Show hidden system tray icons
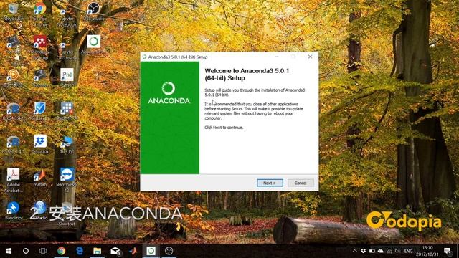This screenshot has width=459, height=258. [355, 251]
